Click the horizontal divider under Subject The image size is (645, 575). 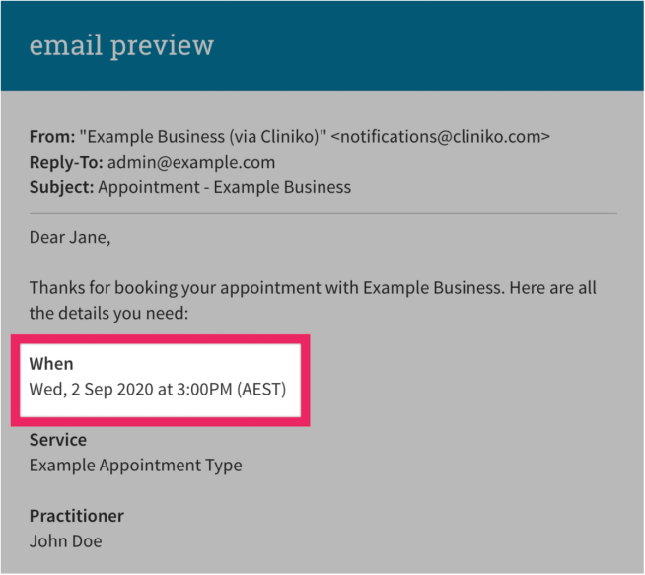tap(322, 213)
